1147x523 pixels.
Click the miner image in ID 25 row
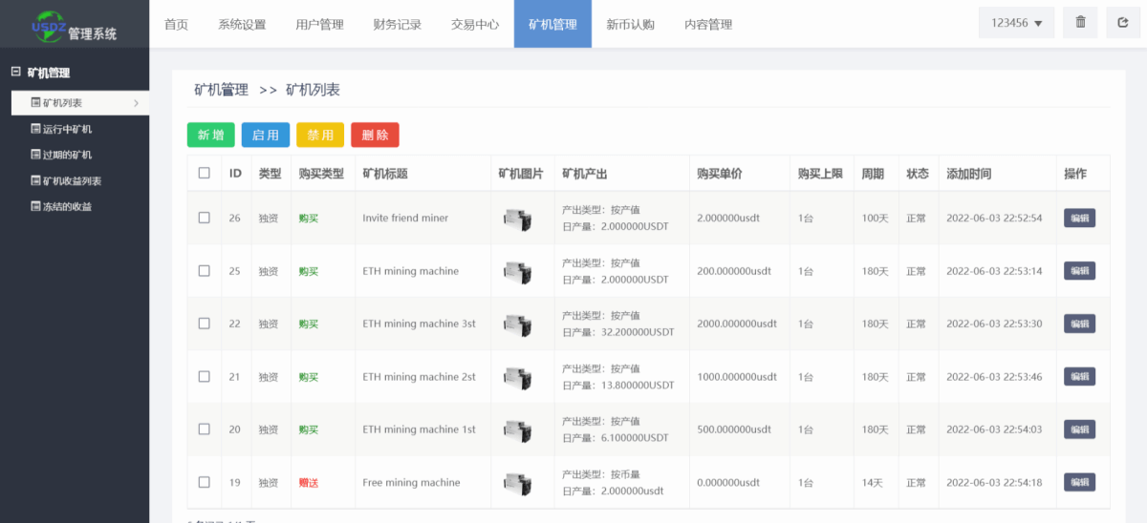[x=517, y=272]
